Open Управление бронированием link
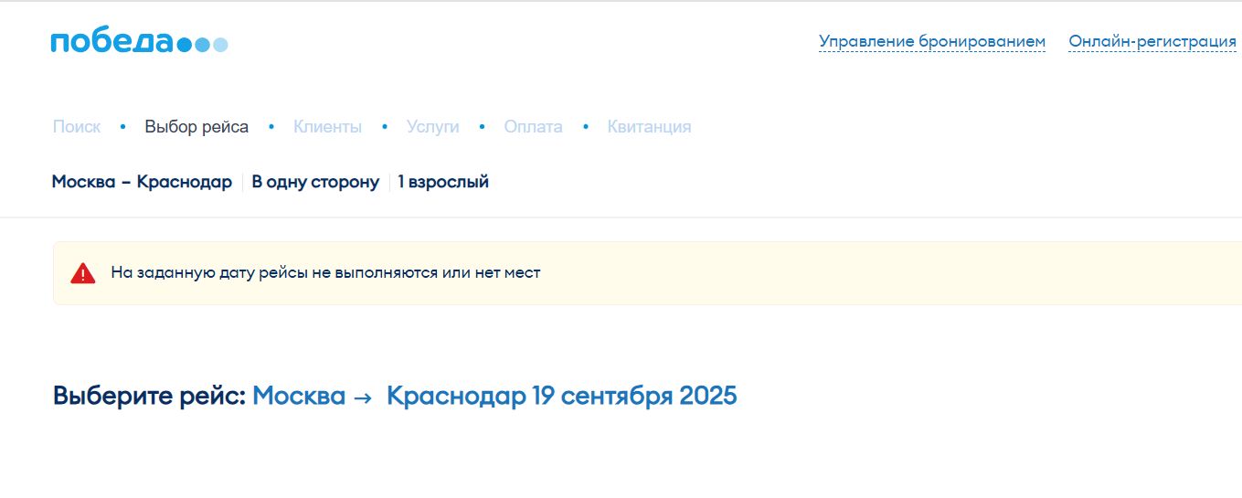Viewport: 1242px width, 498px height. pyautogui.click(x=931, y=42)
